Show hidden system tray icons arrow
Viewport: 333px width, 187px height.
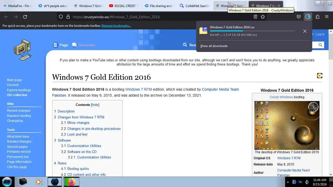[x=288, y=182]
